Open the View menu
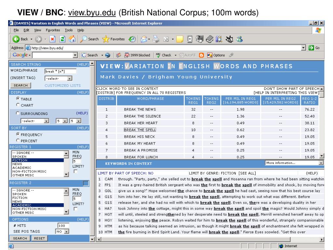This screenshot has height=250, width=333. (38, 30)
